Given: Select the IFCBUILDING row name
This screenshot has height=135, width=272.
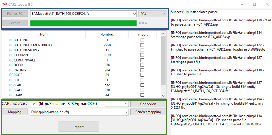Looking at the screenshot, I should (18, 40).
